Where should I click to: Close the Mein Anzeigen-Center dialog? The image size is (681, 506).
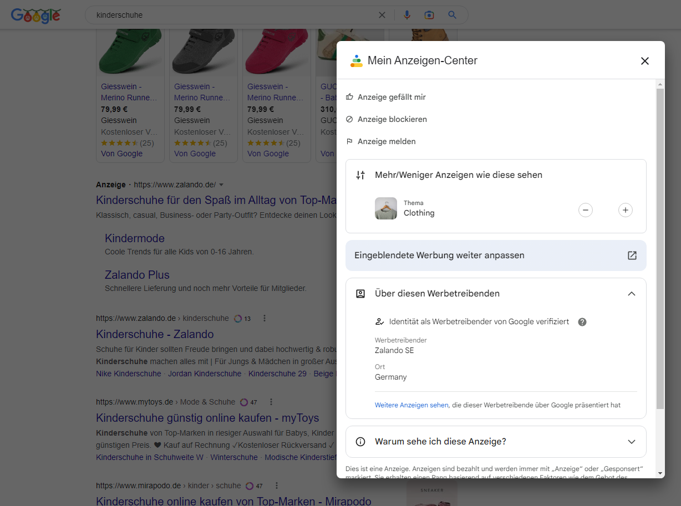pos(644,61)
